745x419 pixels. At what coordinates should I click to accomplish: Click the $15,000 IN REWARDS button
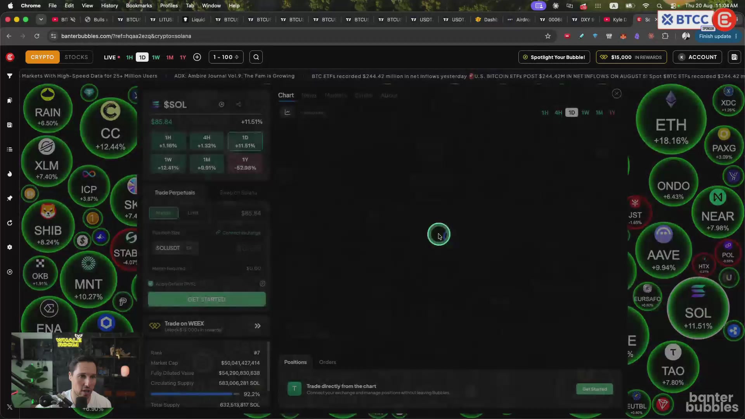[x=631, y=57]
